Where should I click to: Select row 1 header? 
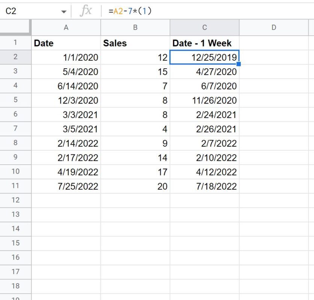pos(15,43)
